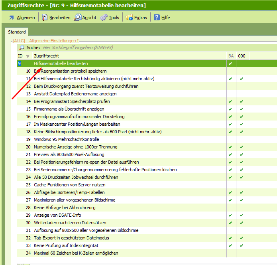
Task: Select row 'Beim Druckvorgang zuerst Textzuweisung durchführen'
Action: pyautogui.click(x=147, y=86)
